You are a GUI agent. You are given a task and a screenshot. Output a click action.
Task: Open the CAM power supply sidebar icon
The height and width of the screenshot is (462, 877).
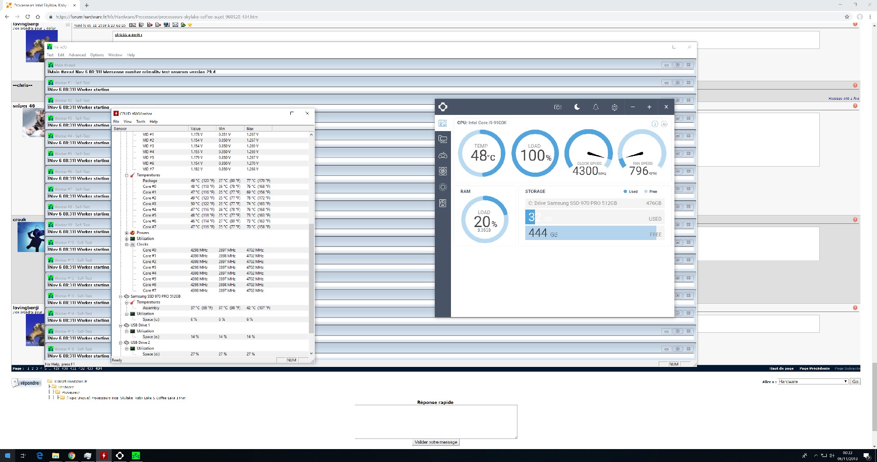pos(443,203)
